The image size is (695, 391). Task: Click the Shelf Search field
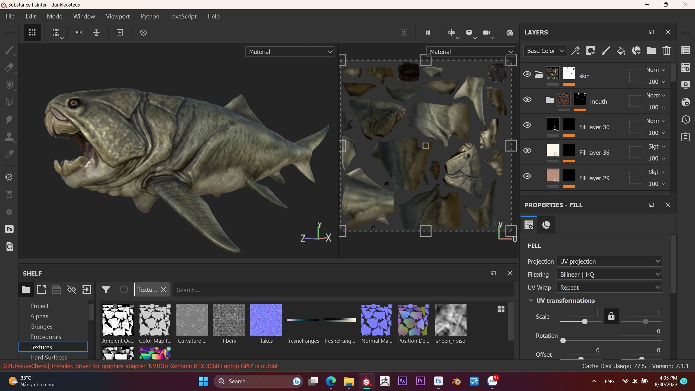(x=343, y=290)
